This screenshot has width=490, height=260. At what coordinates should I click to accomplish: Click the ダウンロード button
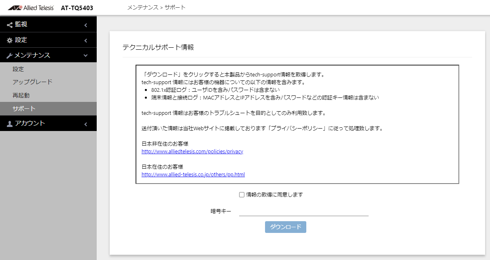point(286,227)
